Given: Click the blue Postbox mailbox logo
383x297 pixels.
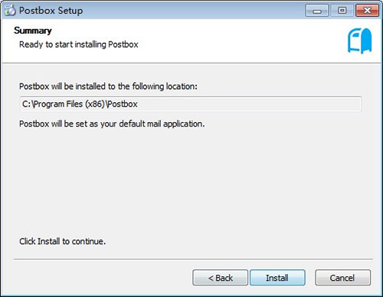Looking at the screenshot, I should [x=360, y=41].
